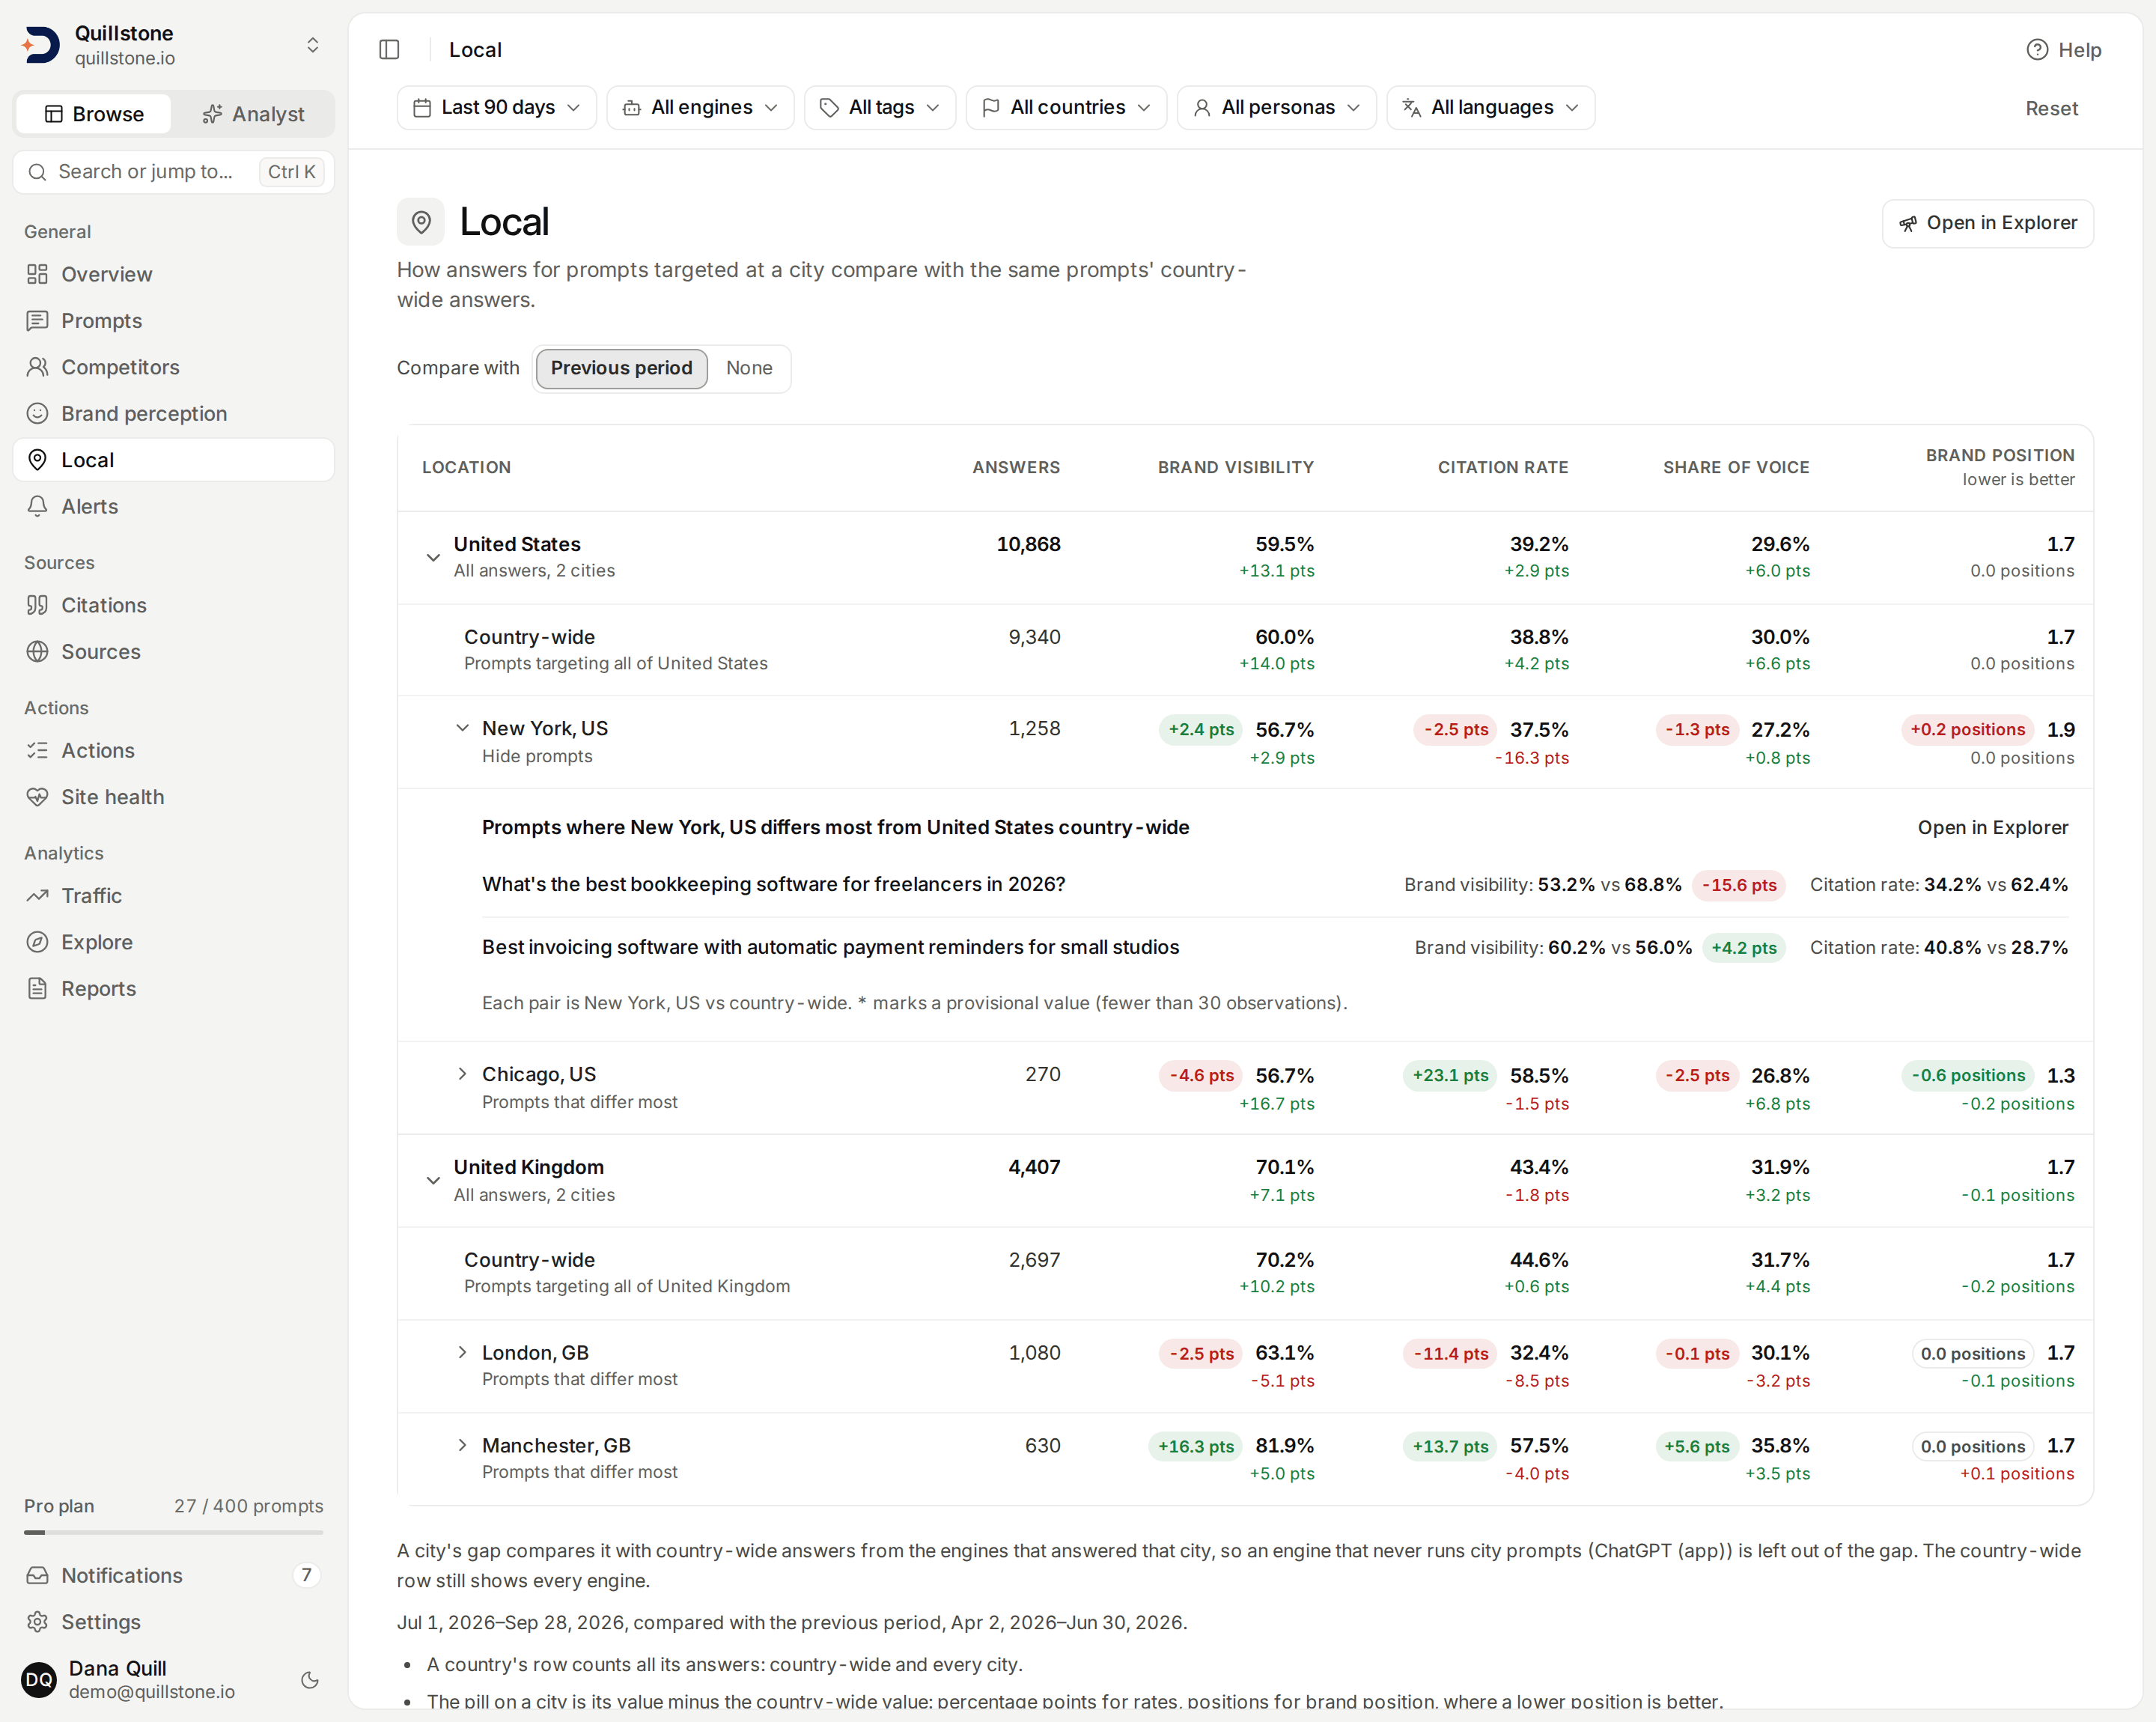2156x1722 pixels.
Task: Expand the Manchester, GB row
Action: point(462,1445)
